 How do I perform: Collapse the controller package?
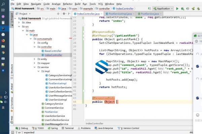[x=35, y=47]
